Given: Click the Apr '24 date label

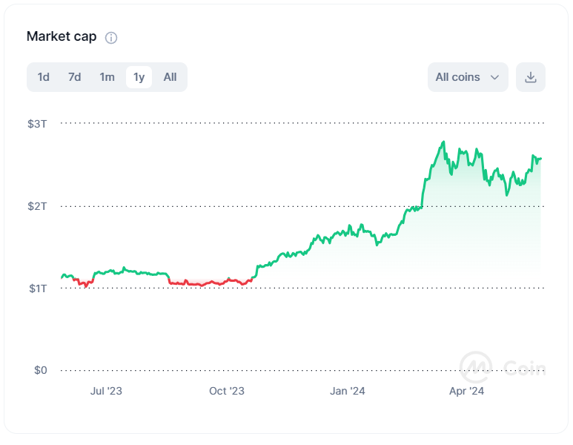Looking at the screenshot, I should [x=466, y=391].
